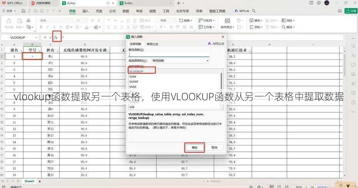Open the 求和 sum dropdown
The height and width of the screenshot is (188, 358).
click(x=256, y=27)
